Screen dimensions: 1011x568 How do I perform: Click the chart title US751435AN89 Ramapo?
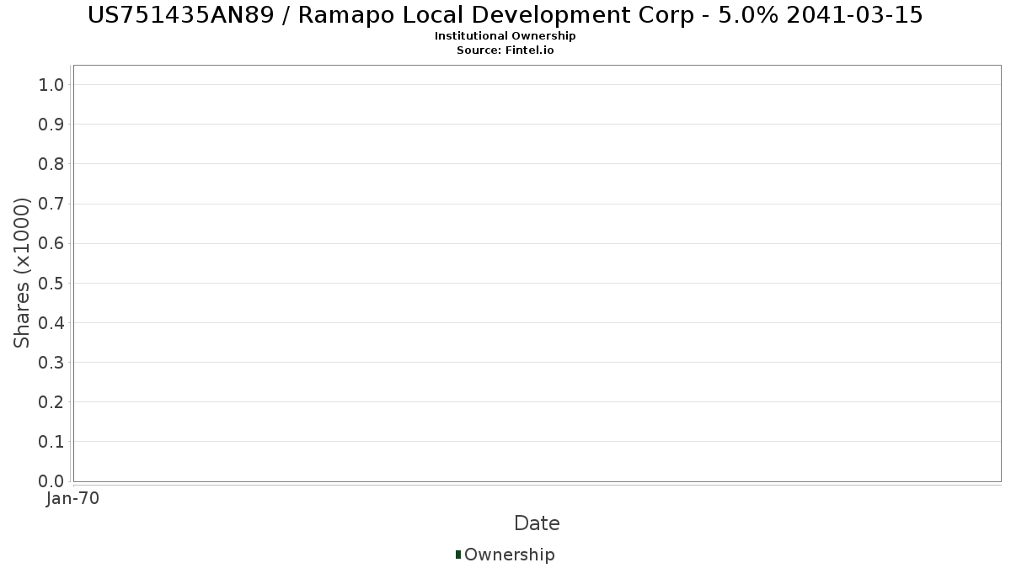tap(505, 14)
